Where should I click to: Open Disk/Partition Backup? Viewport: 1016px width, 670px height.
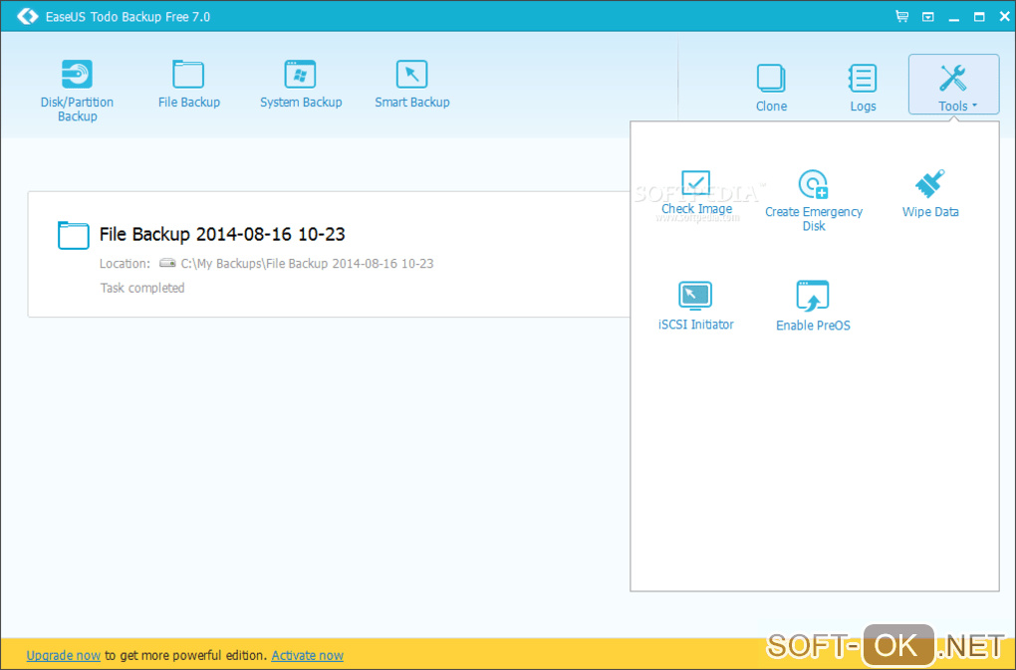77,92
